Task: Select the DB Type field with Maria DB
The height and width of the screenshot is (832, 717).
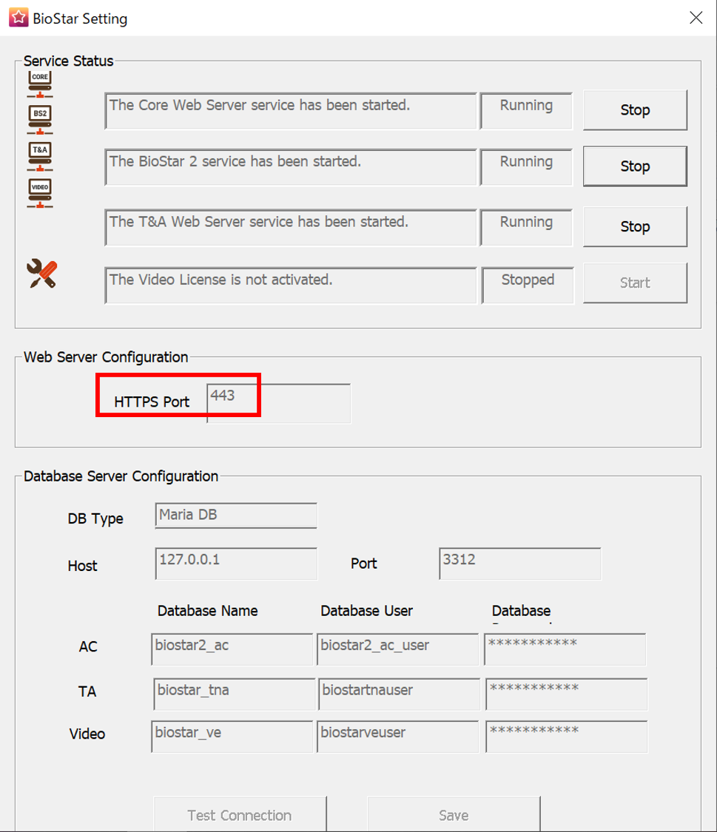Action: (236, 515)
